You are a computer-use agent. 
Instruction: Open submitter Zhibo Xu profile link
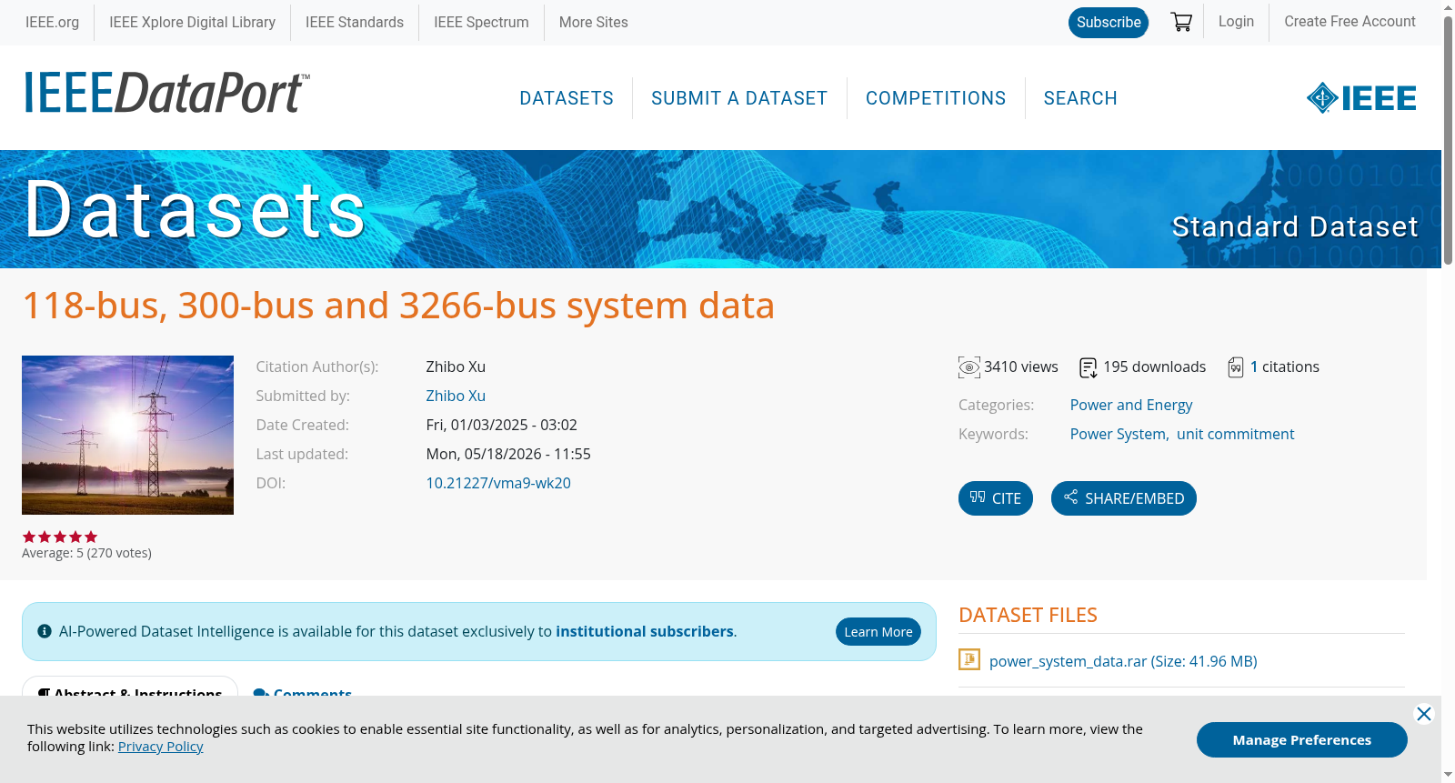point(456,397)
